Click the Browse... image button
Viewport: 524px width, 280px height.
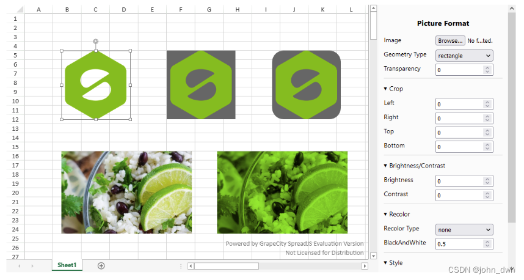coord(450,40)
